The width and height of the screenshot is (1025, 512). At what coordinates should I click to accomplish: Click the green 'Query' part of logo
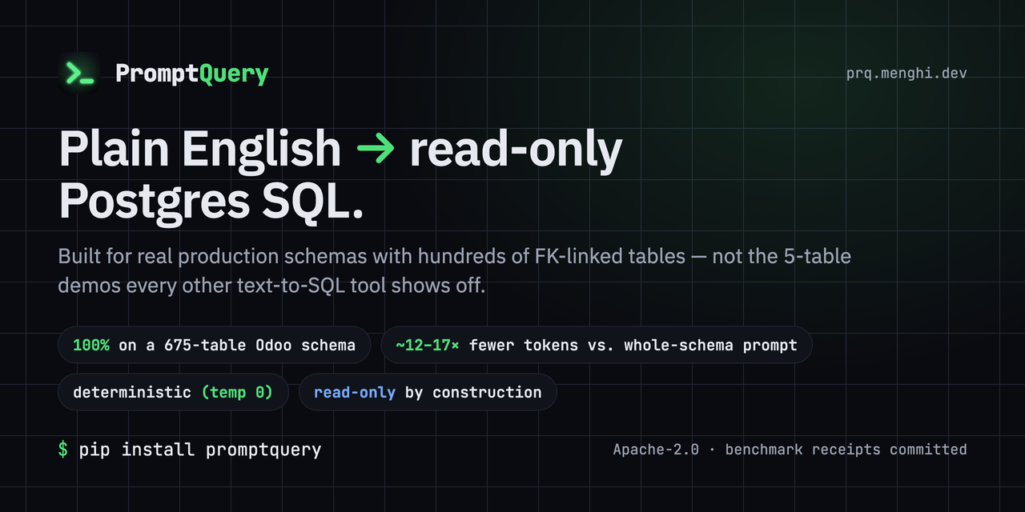234,75
